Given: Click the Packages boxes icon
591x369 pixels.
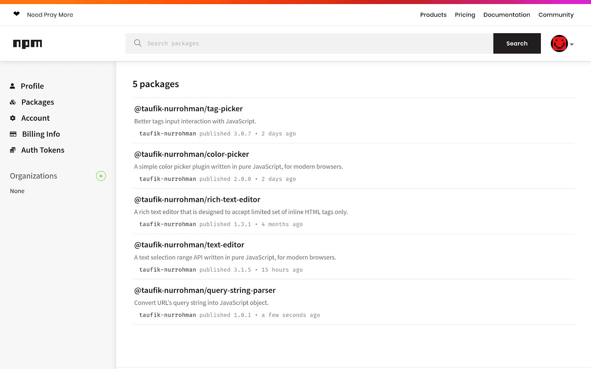Looking at the screenshot, I should (x=13, y=102).
